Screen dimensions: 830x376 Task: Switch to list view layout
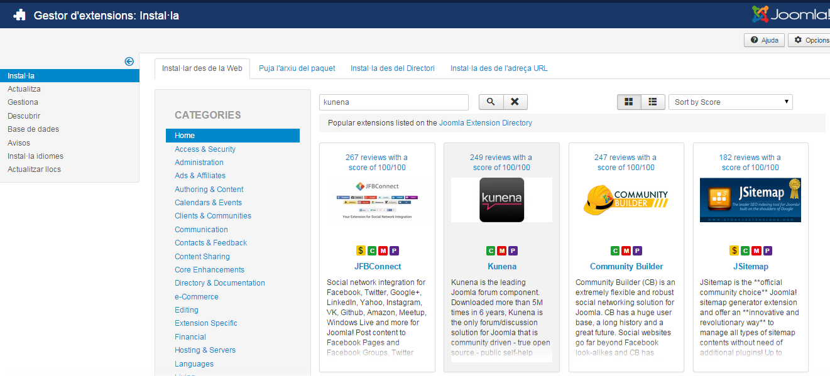[653, 102]
